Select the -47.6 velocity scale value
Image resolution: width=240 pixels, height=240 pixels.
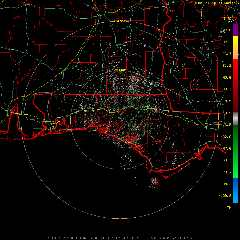(x=226, y=149)
